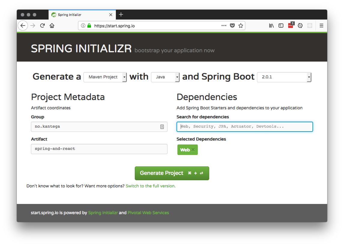Image resolution: width=344 pixels, height=246 pixels.
Task: Toggle the browser sidebar icon
Action: coord(281,26)
